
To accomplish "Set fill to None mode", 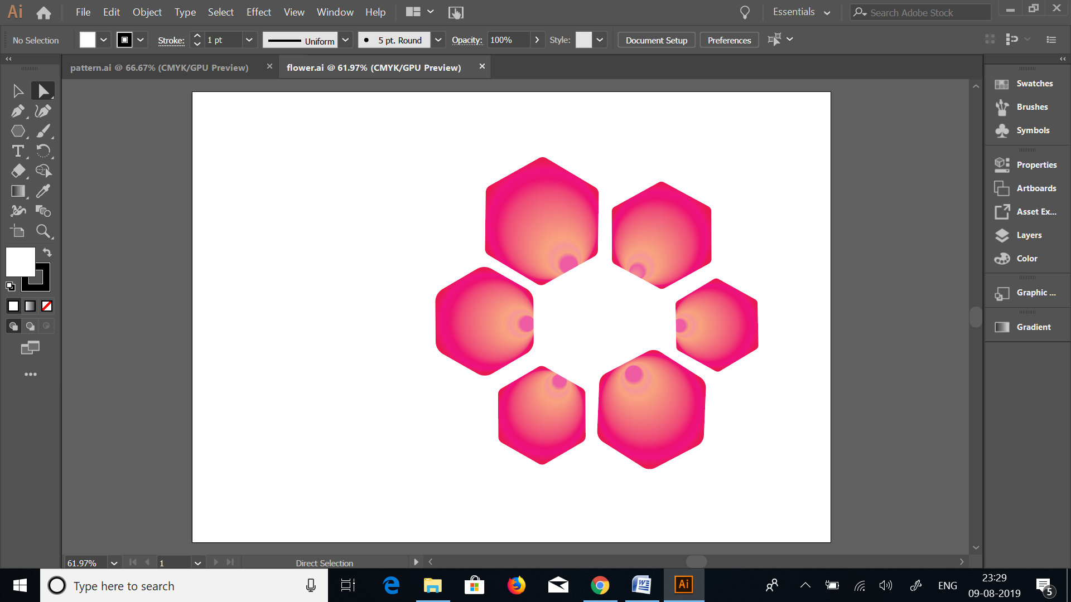I will (47, 306).
